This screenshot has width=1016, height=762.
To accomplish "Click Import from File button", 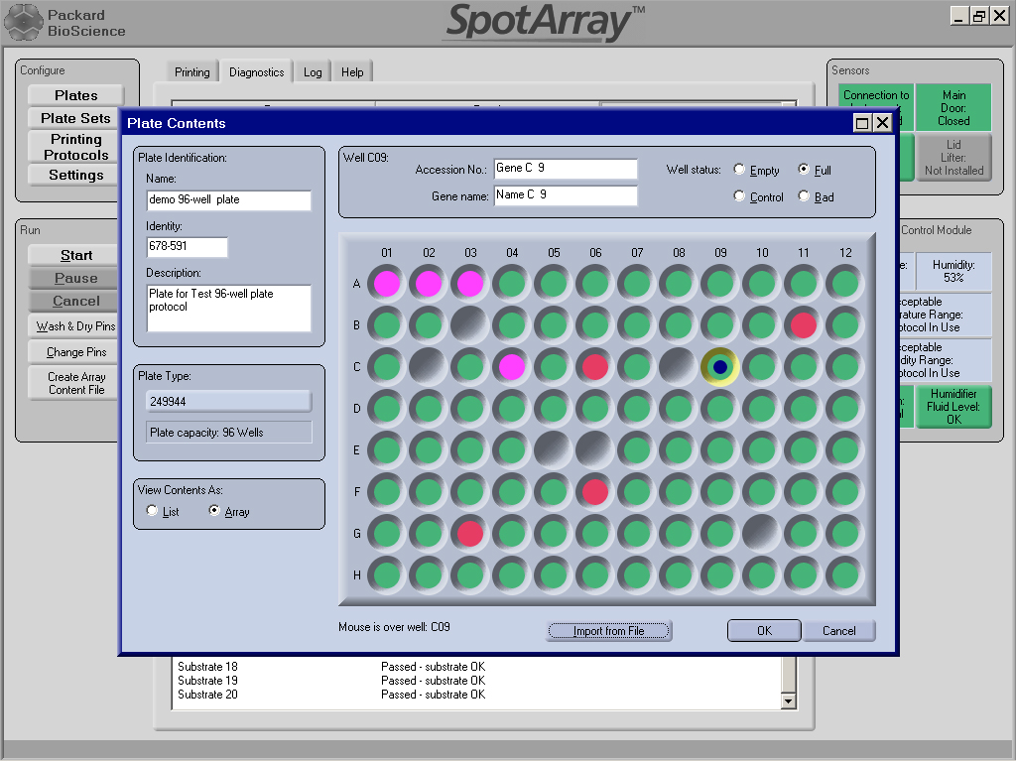I will [608, 631].
